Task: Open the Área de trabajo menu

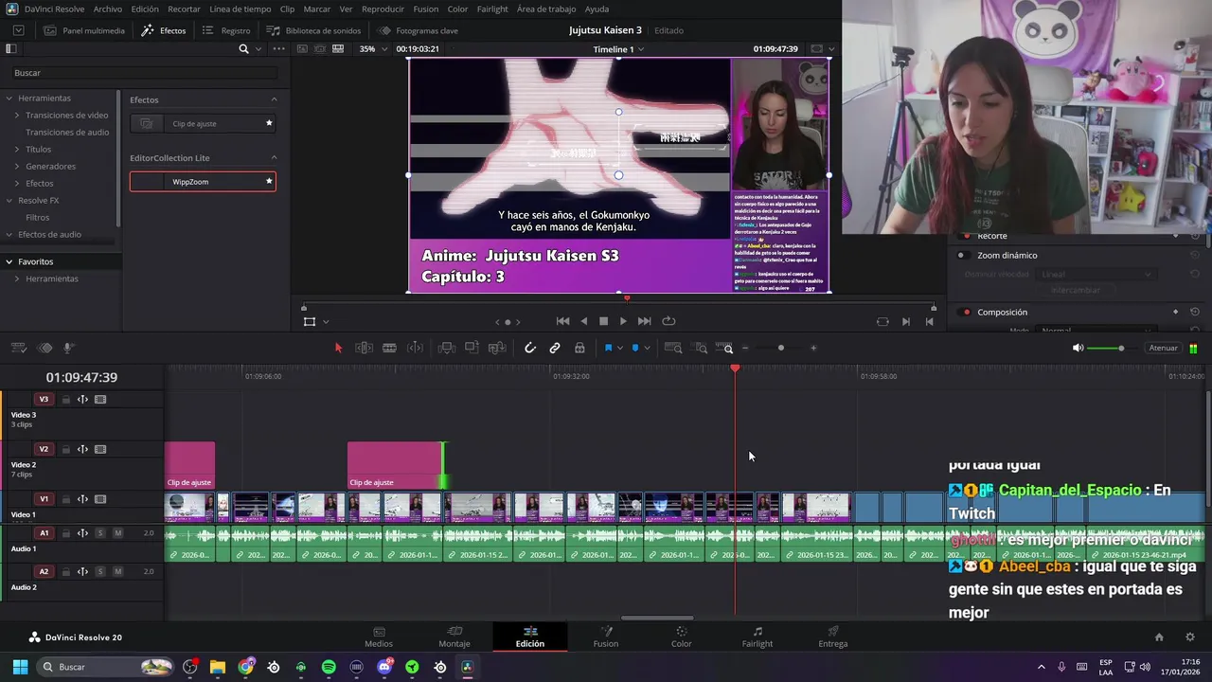Action: point(546,9)
